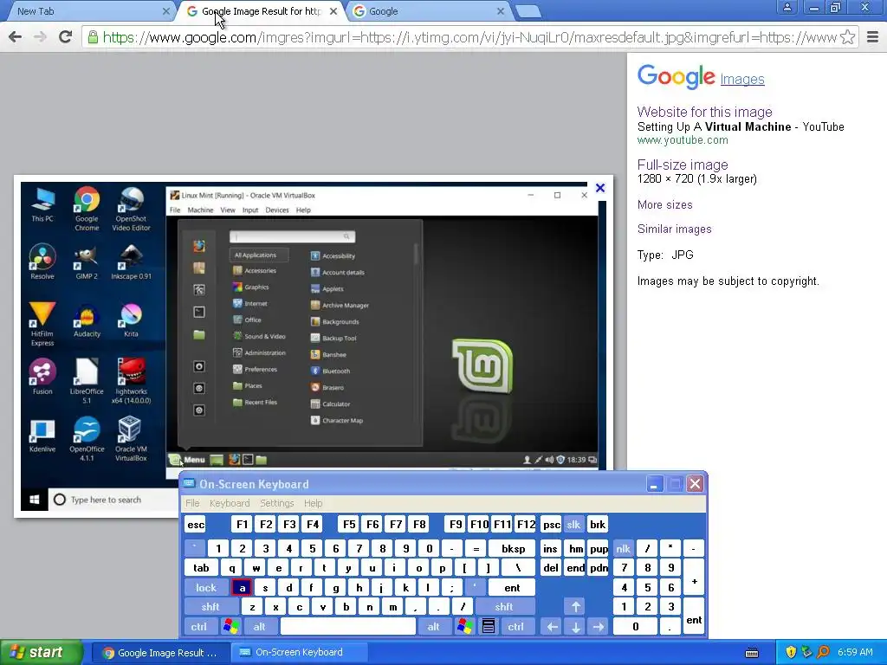Image resolution: width=887 pixels, height=665 pixels.
Task: Toggle the left alt key
Action: click(259, 627)
